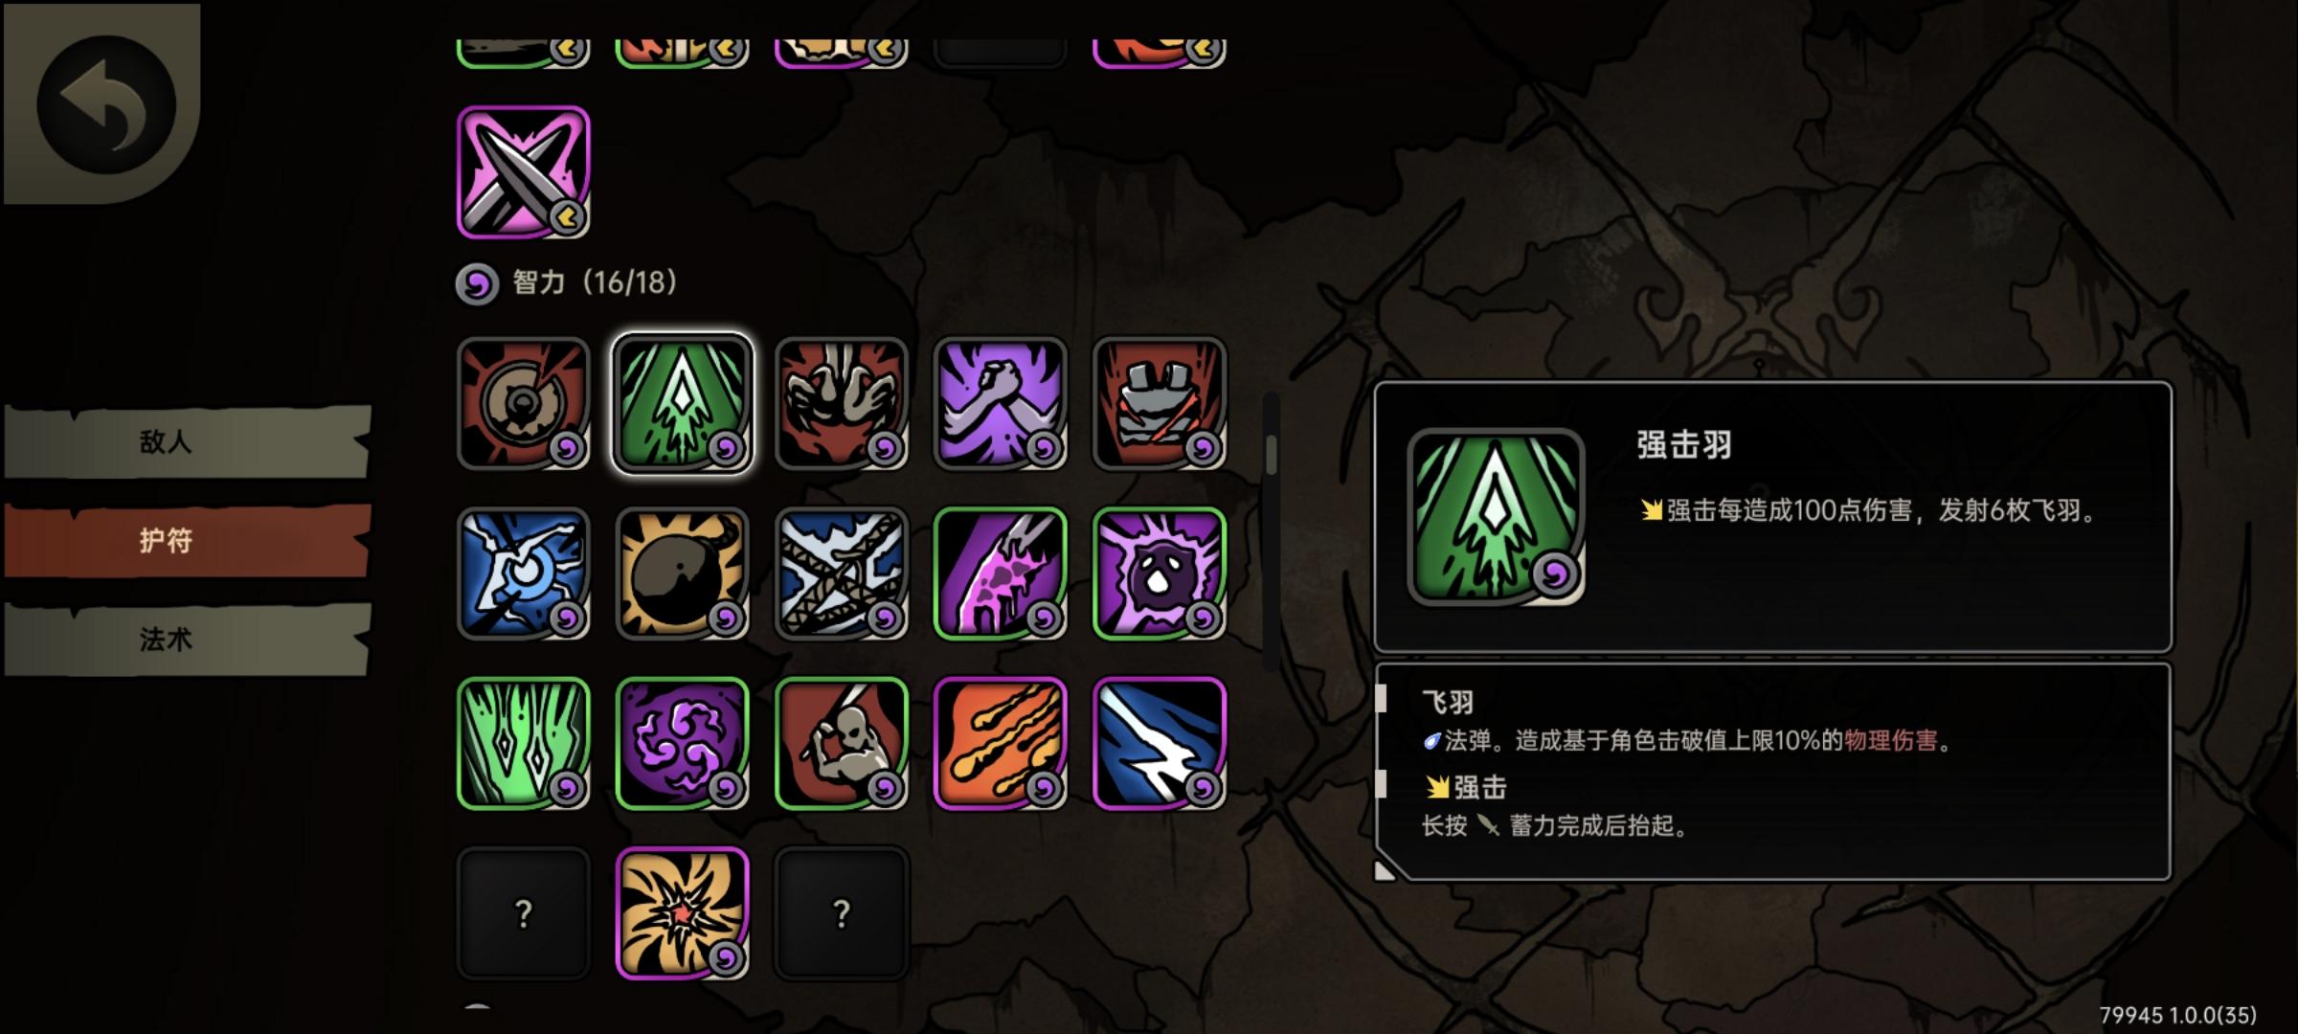The image size is (2298, 1034).
Task: Select the orange meteor shower talisman
Action: pyautogui.click(x=1000, y=744)
